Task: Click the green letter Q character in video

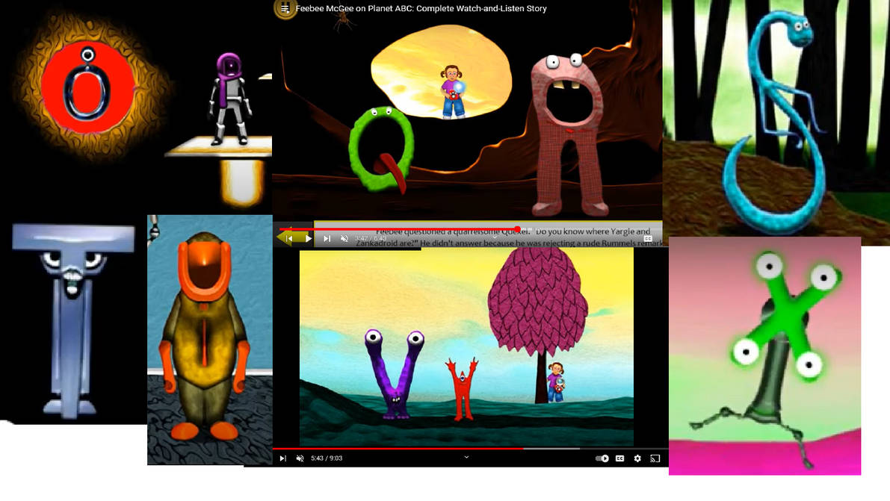Action: click(x=380, y=149)
